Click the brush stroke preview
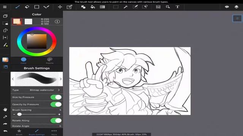The height and width of the screenshot is (136, 243). pyautogui.click(x=37, y=79)
